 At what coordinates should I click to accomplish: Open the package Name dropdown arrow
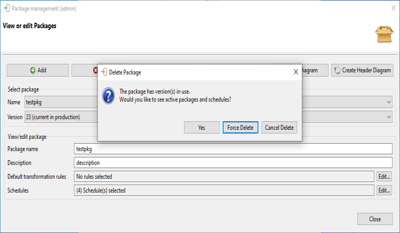tap(389, 102)
